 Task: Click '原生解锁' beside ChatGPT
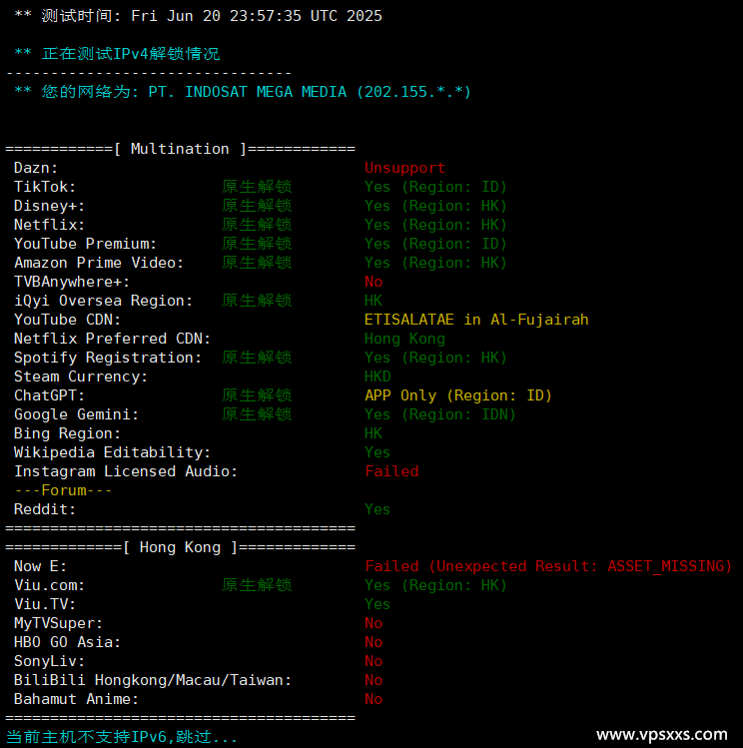(x=257, y=395)
